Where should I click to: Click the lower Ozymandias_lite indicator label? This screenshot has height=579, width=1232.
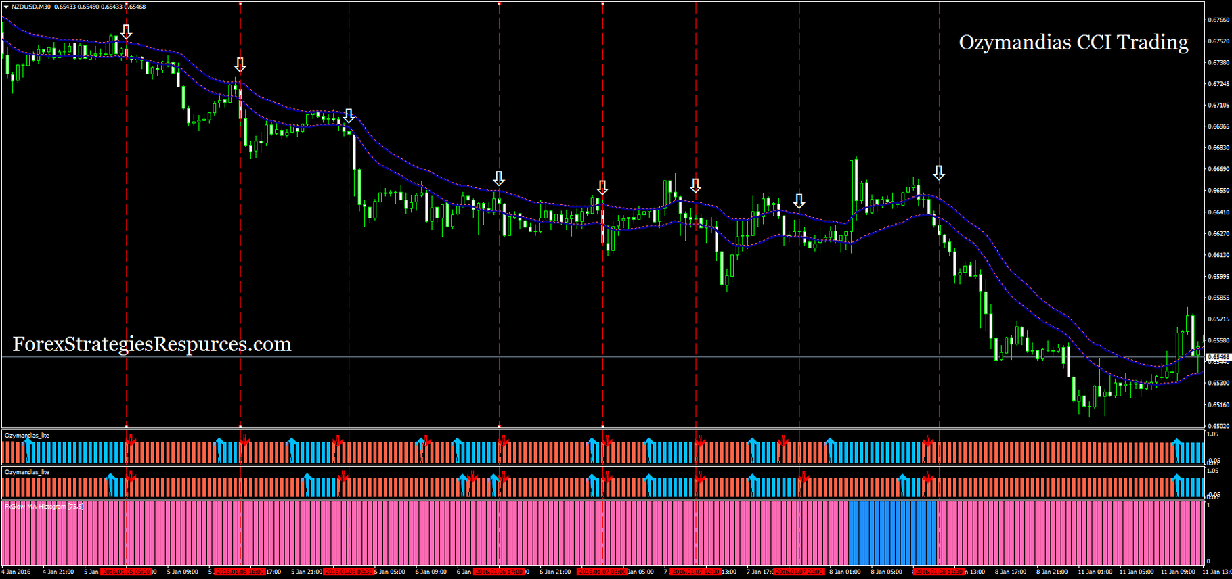[x=27, y=472]
